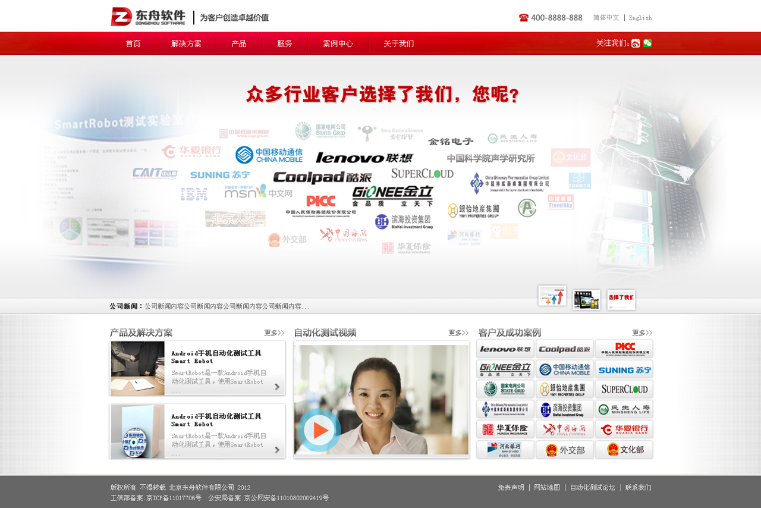Open handshake product thumbnail
This screenshot has width=761, height=508.
click(137, 368)
